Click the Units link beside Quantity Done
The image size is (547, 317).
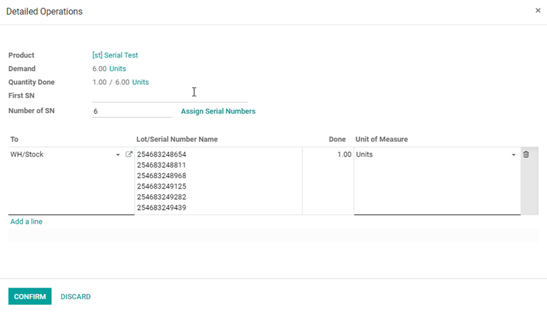[x=140, y=82]
